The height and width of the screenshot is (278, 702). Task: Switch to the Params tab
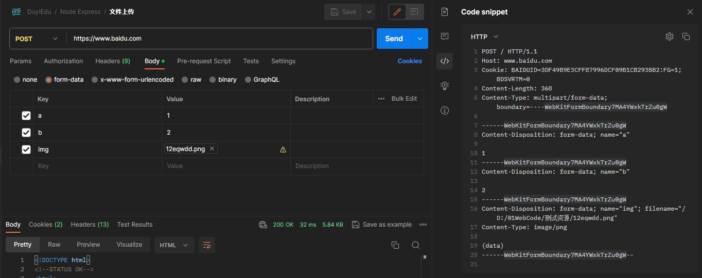click(21, 61)
